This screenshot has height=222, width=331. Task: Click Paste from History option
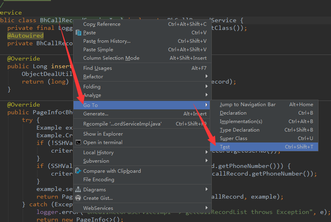(x=107, y=41)
